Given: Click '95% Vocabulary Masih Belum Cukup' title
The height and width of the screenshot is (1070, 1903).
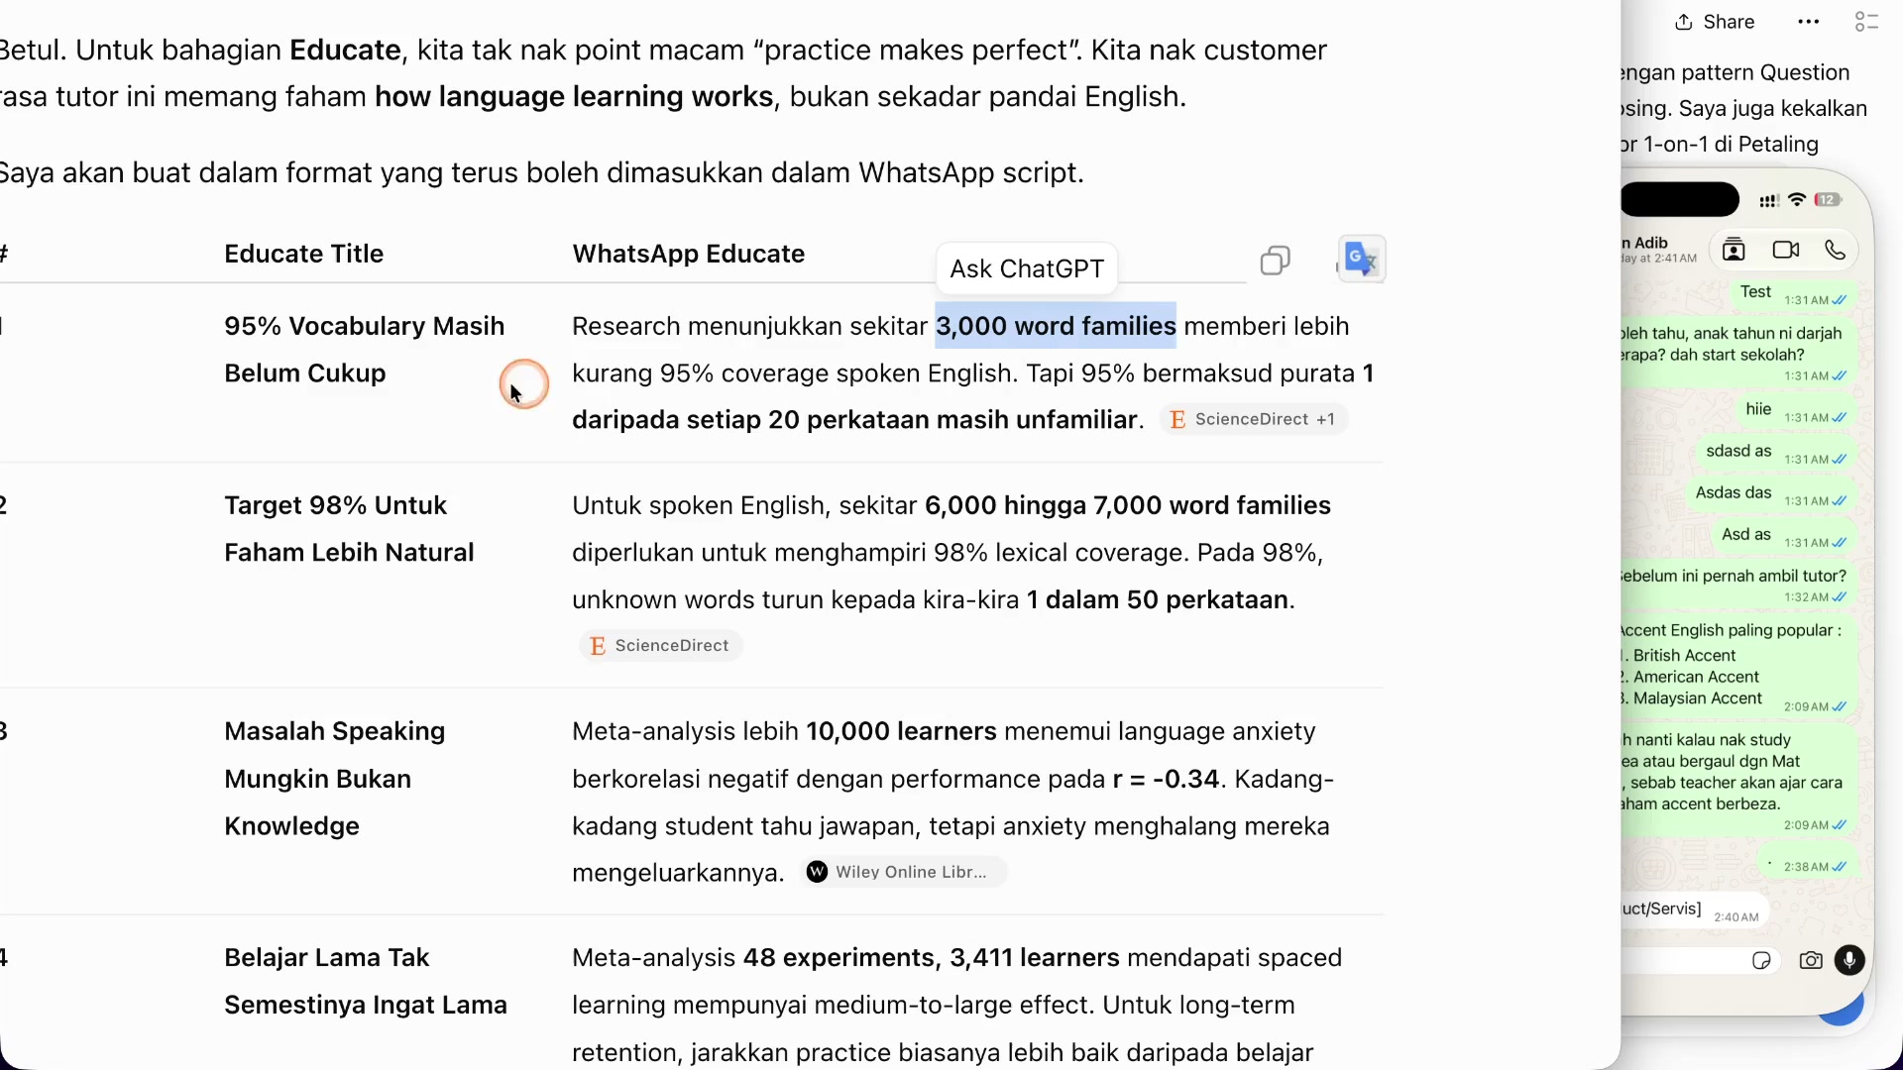Looking at the screenshot, I should pos(364,350).
